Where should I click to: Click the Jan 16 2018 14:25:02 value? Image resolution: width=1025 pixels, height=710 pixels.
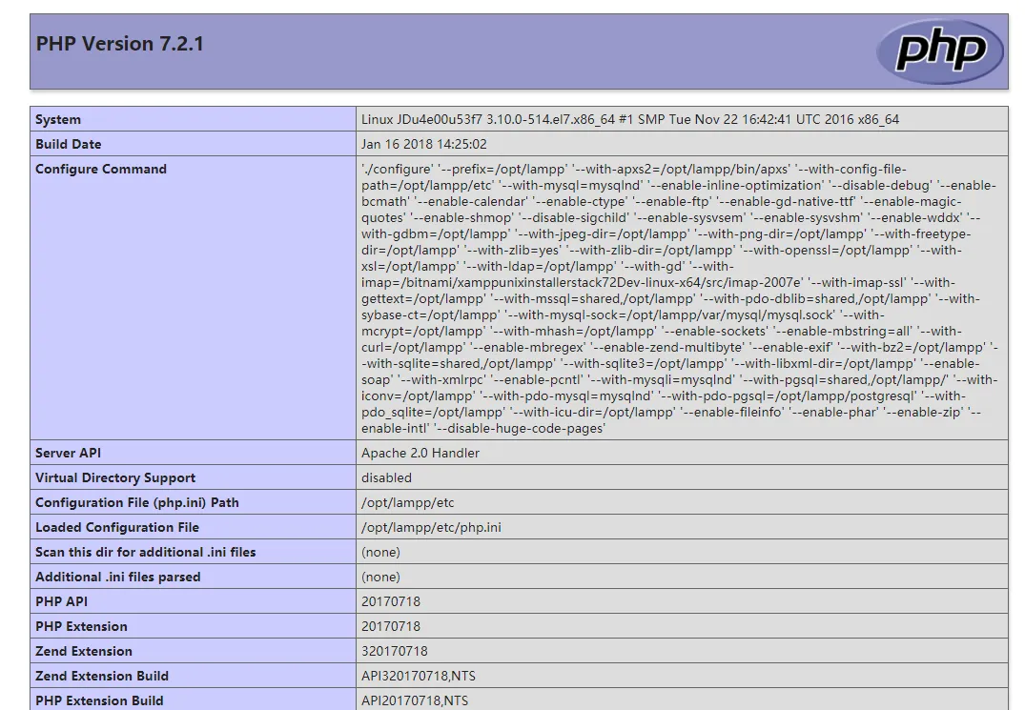[423, 144]
